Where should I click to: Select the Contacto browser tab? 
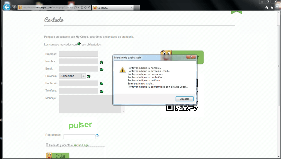(x=113, y=8)
